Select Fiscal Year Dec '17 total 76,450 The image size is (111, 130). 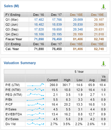pyautogui.click(x=57, y=39)
